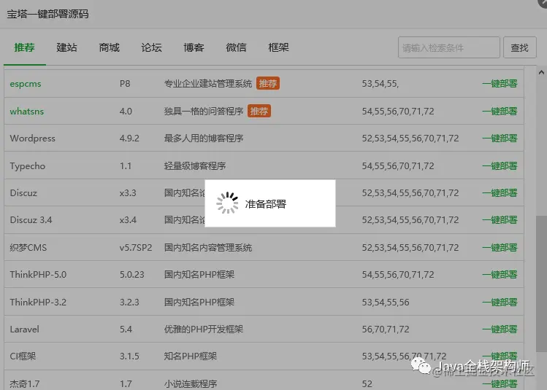
Task: Select the Laravel name cell
Action: 24,329
